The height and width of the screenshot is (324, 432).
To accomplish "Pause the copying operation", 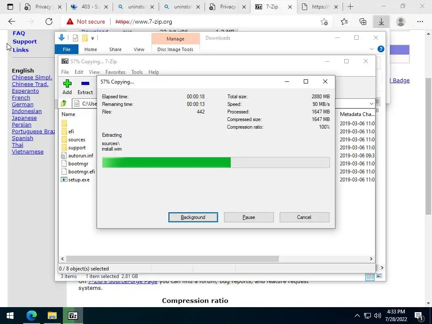I will pyautogui.click(x=249, y=217).
